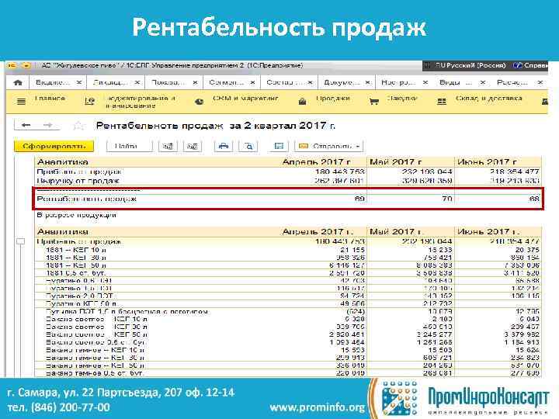Open the Отправить dropdown

tap(328, 146)
